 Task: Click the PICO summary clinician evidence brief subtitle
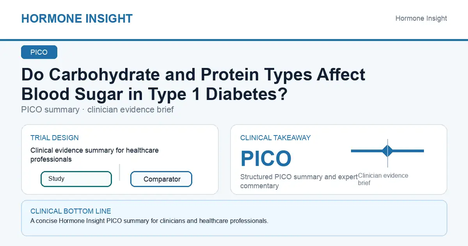(97, 110)
